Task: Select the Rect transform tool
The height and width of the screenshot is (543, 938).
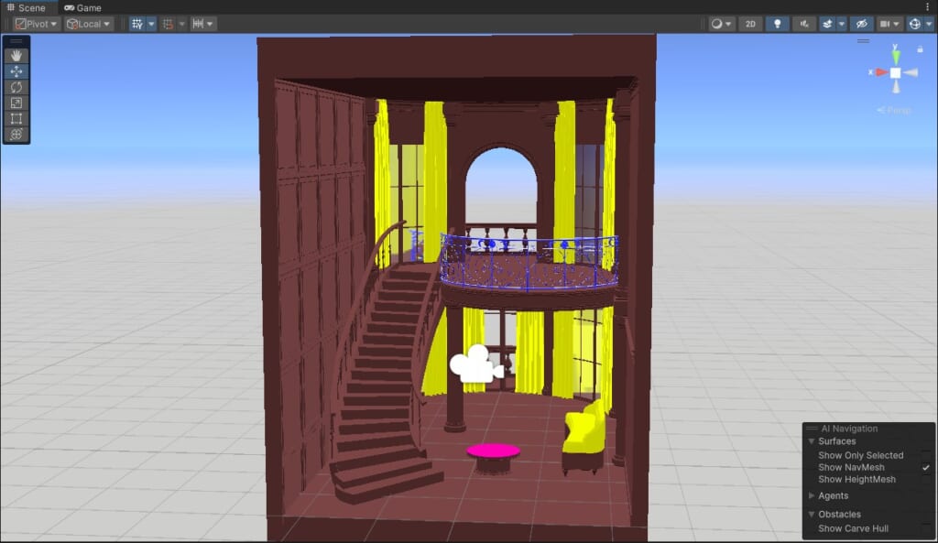Action: 16,118
